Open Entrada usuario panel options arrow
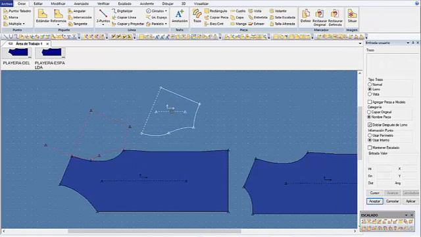This screenshot has height=237, width=421. [x=408, y=43]
